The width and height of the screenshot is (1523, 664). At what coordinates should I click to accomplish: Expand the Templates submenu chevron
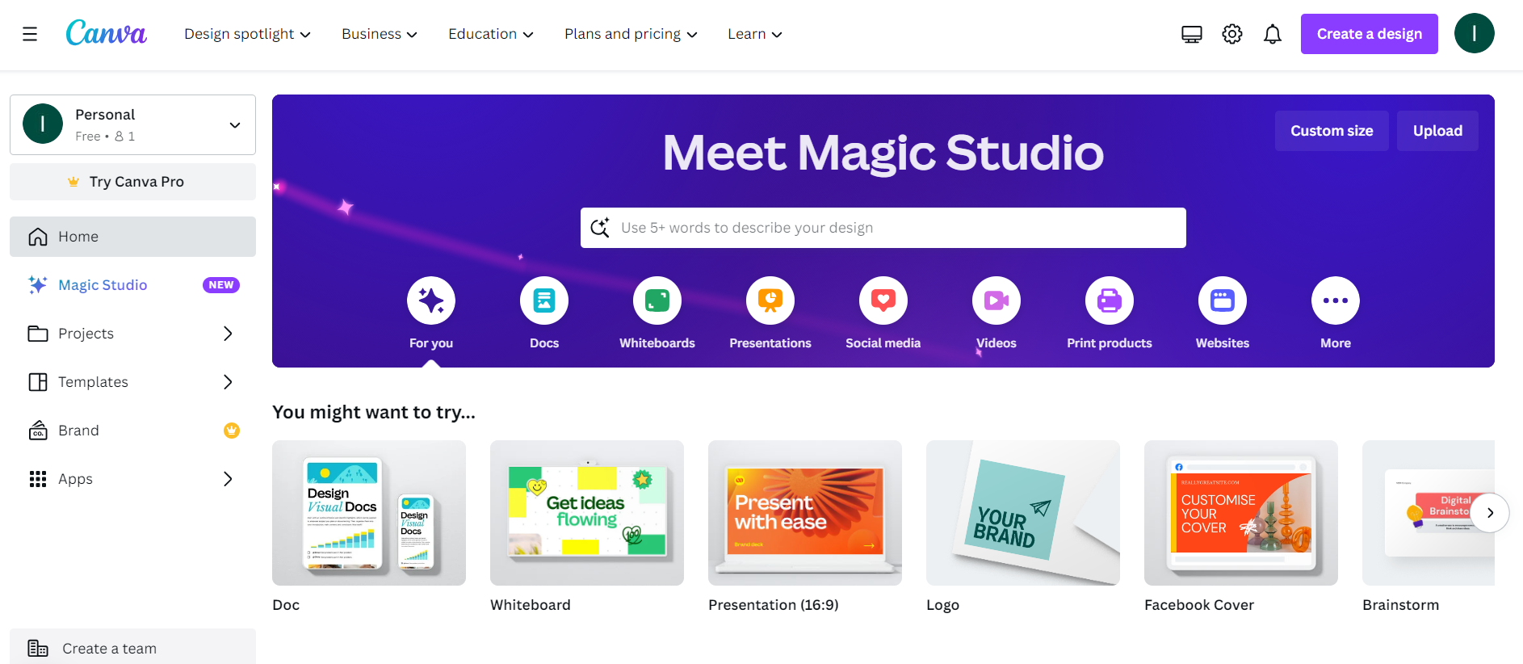228,382
